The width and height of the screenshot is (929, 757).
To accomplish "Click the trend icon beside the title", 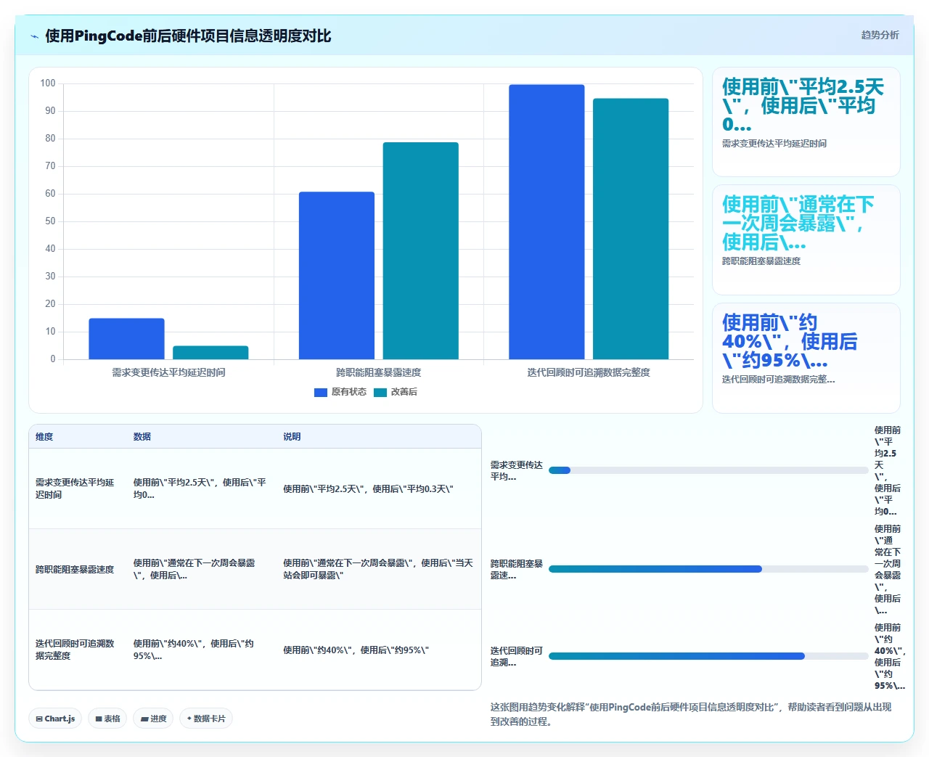I will coord(34,36).
